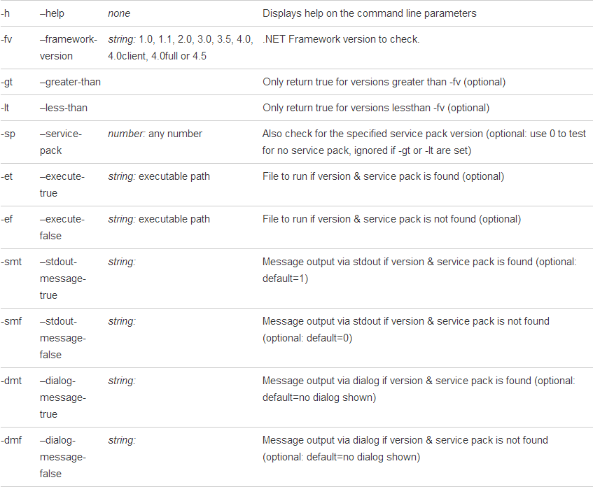
Task: Click the -fv short flag cell
Action: coord(7,39)
